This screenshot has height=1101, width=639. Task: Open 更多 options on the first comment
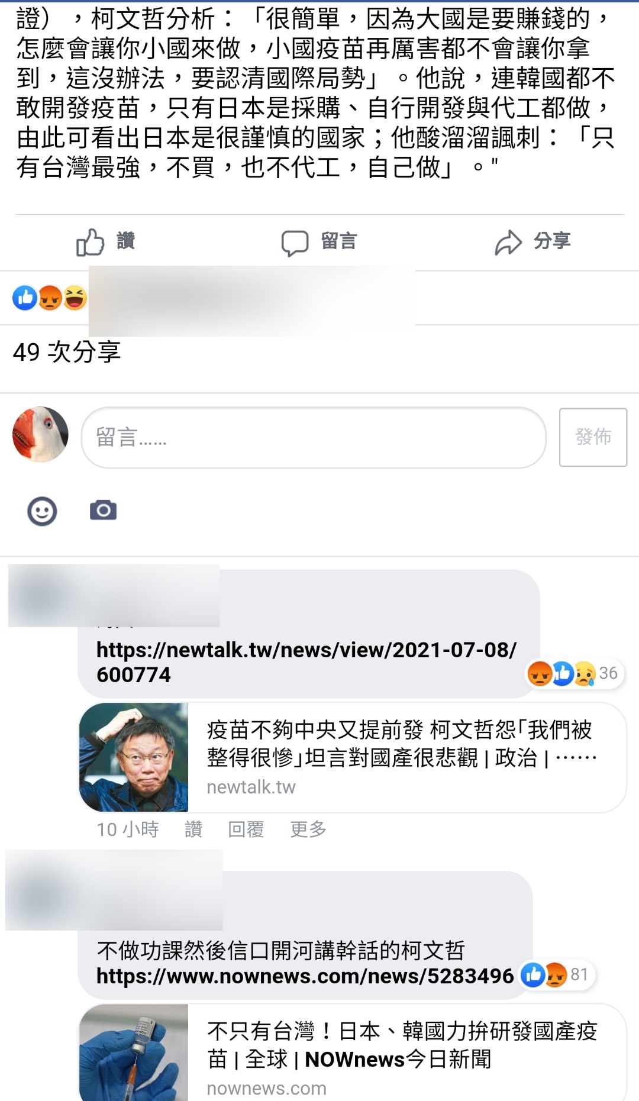pos(308,829)
